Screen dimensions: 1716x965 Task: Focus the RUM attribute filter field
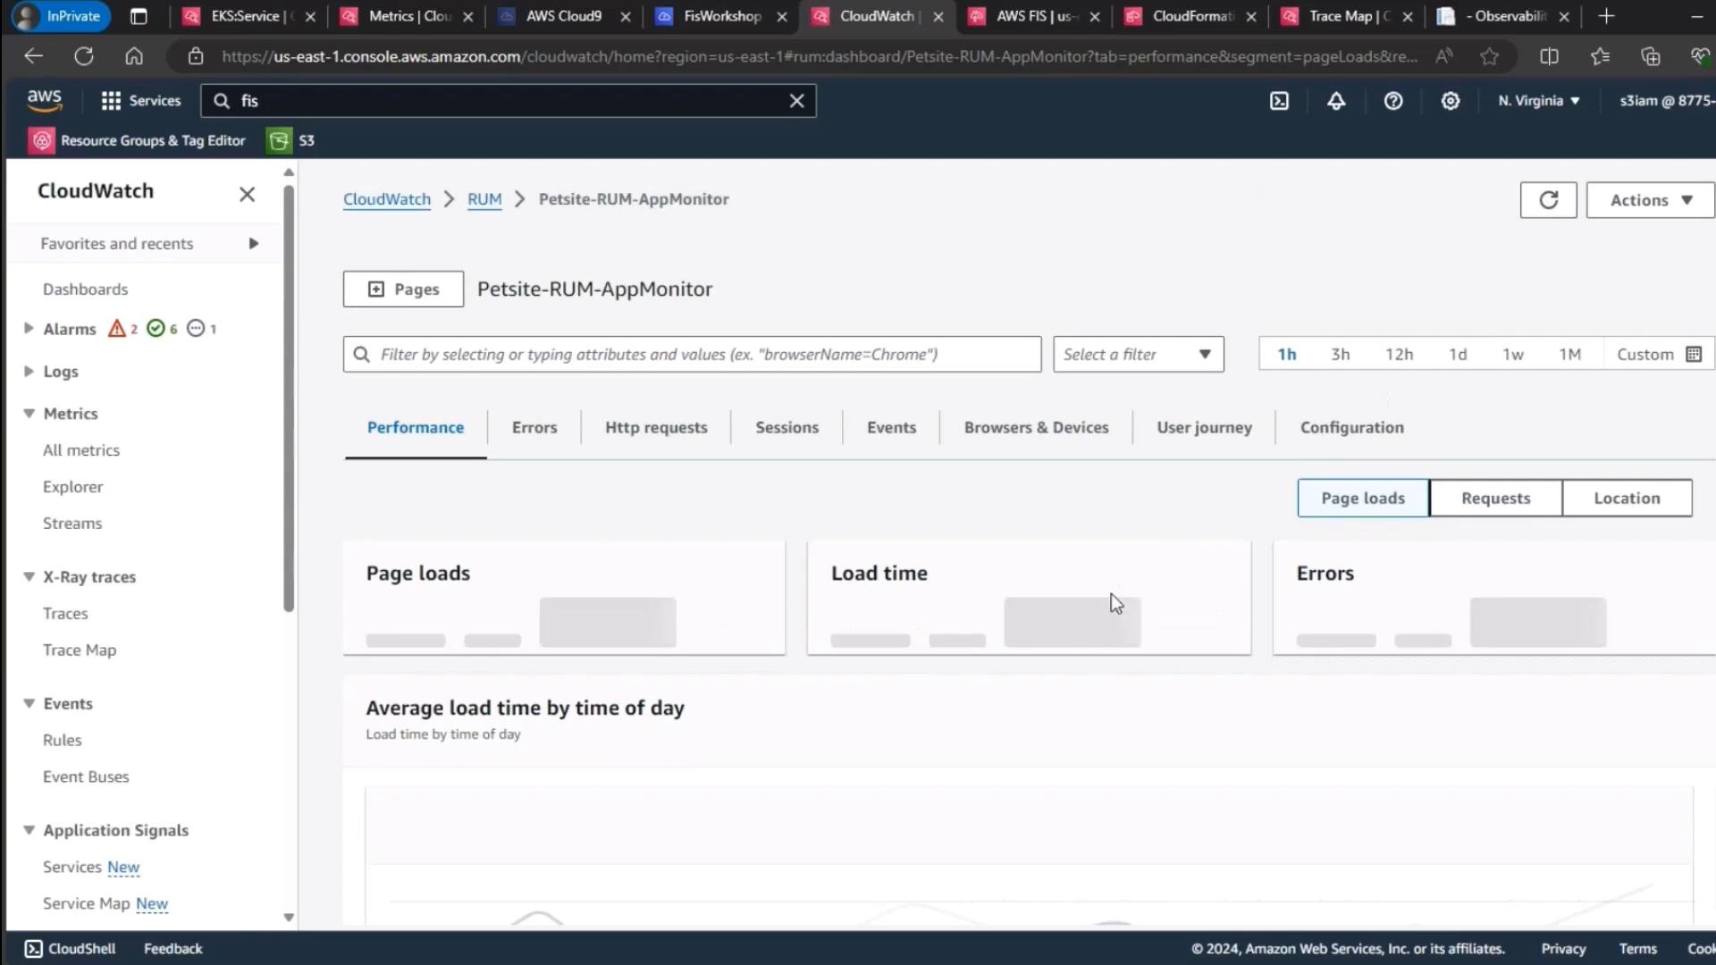[x=692, y=354]
